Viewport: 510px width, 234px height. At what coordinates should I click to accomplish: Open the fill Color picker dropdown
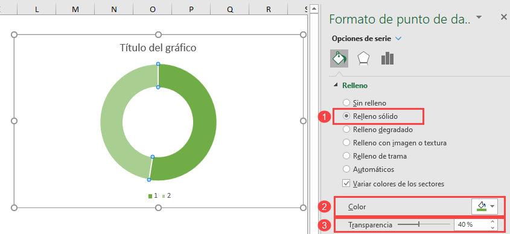coord(485,206)
